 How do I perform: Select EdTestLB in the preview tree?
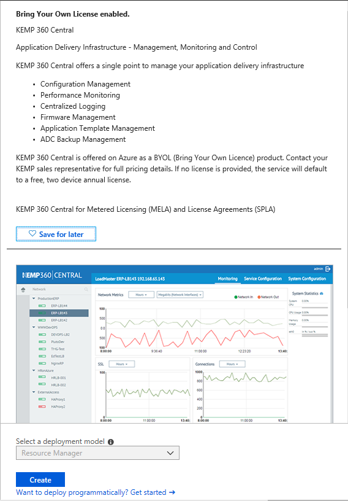(x=58, y=356)
